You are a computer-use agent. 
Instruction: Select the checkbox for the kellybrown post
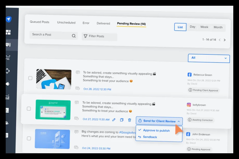click(x=29, y=109)
